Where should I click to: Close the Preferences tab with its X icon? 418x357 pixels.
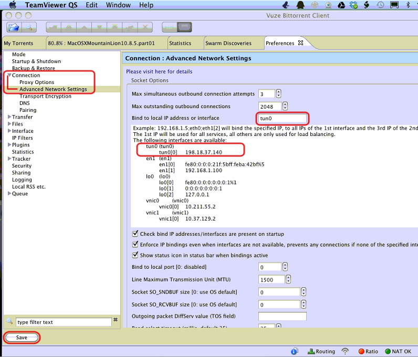pos(300,43)
